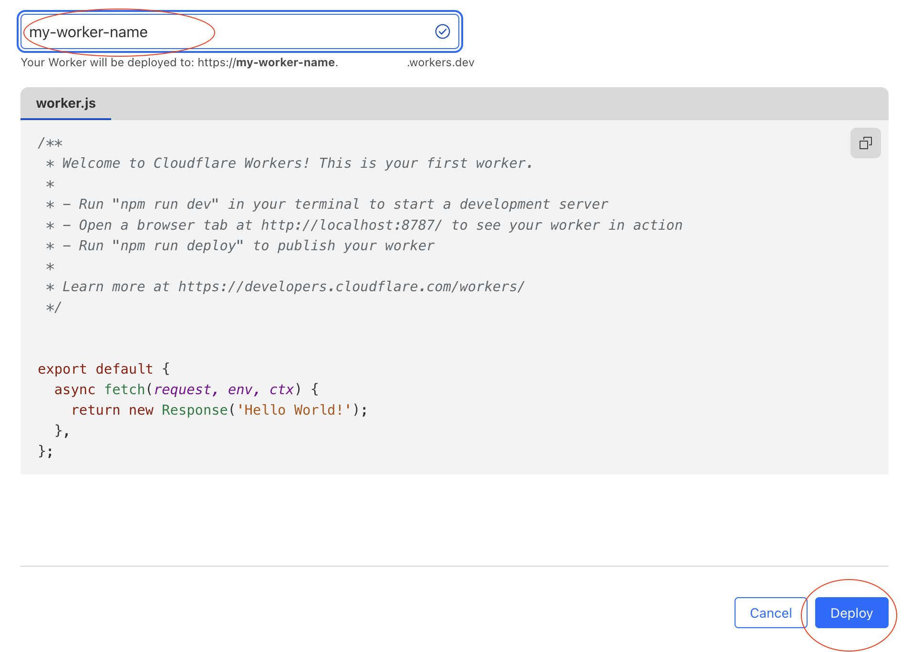Click the opening /** comment marker
912x652 pixels.
pyautogui.click(x=50, y=143)
